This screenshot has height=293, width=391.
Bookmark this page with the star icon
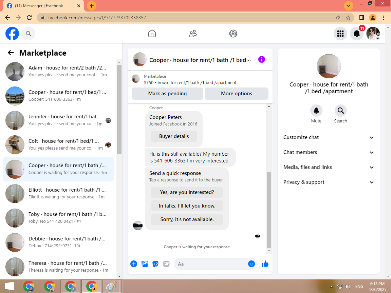348,18
